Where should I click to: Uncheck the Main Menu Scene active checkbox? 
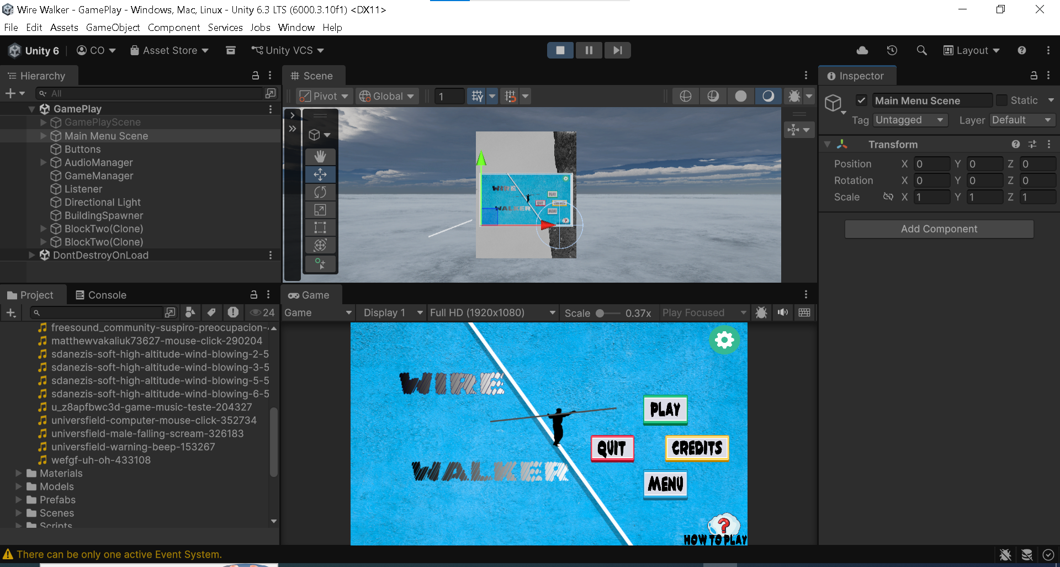click(861, 100)
